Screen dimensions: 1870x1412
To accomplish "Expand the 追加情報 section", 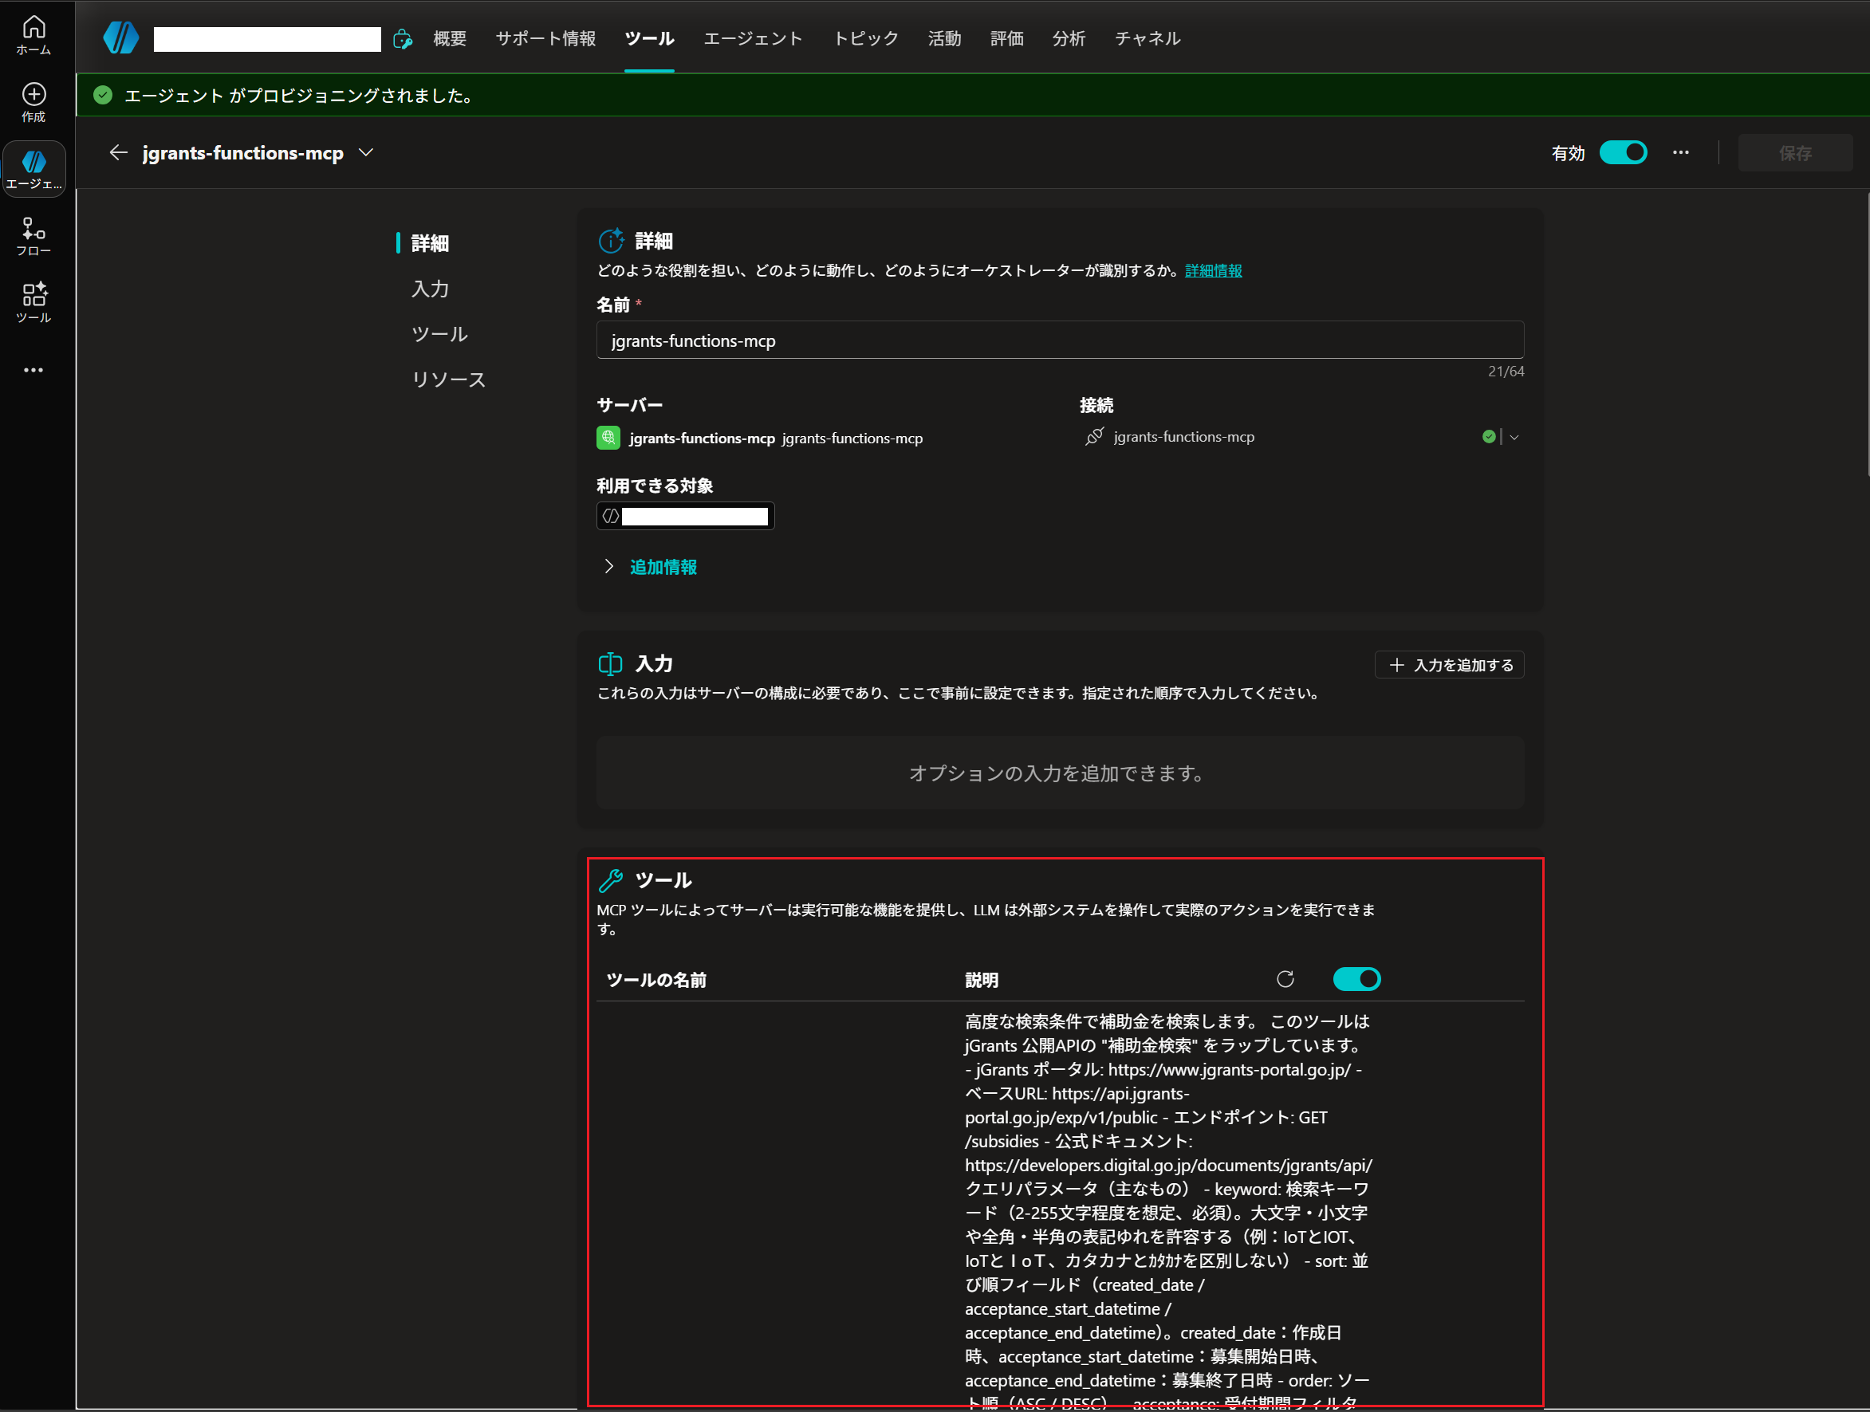I will click(x=663, y=566).
